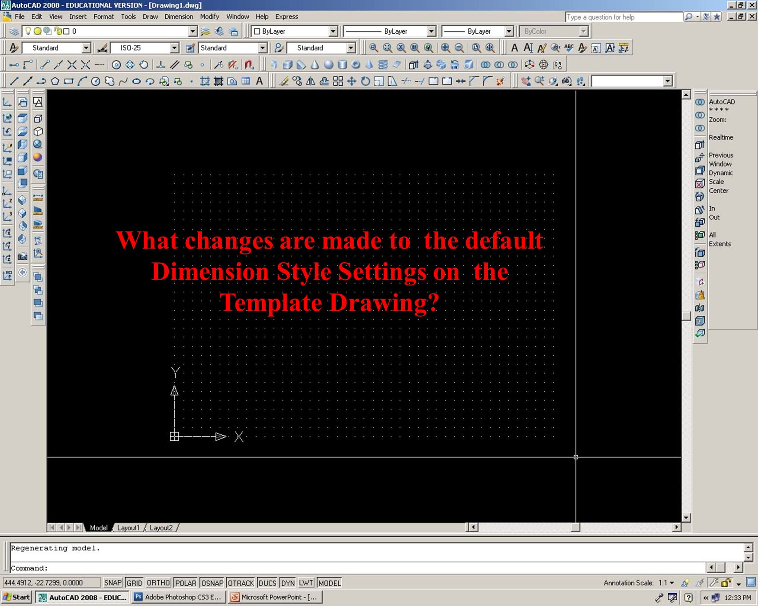Open the Standard text style dropdown

tap(86, 48)
